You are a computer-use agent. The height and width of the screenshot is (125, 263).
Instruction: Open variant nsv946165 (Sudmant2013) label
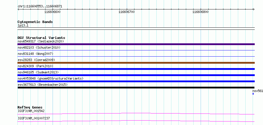click(x=38, y=72)
